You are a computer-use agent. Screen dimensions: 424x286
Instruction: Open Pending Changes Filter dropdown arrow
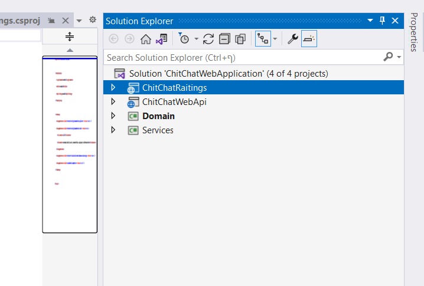pos(197,39)
